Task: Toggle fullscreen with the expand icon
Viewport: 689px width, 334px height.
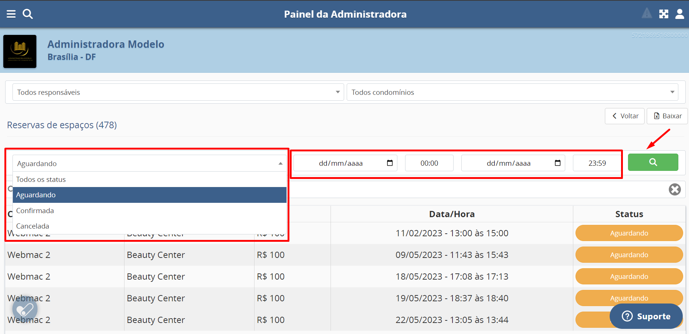Action: coord(664,14)
